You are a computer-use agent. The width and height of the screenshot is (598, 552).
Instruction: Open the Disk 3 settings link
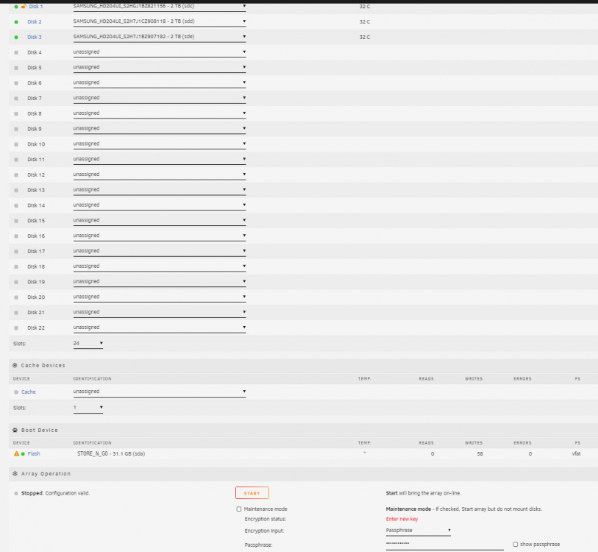tap(35, 37)
